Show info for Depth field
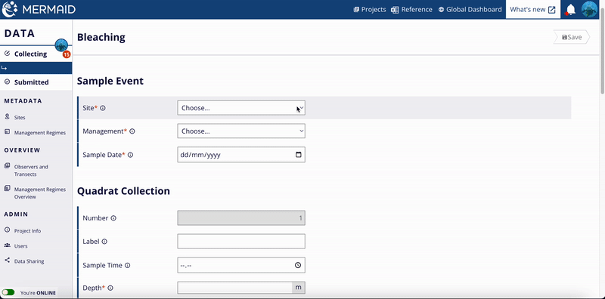 click(110, 288)
